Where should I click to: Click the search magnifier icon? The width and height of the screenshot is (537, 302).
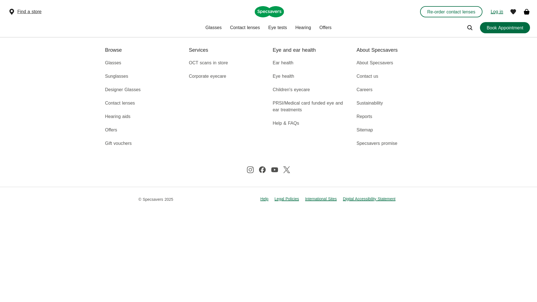click(470, 28)
